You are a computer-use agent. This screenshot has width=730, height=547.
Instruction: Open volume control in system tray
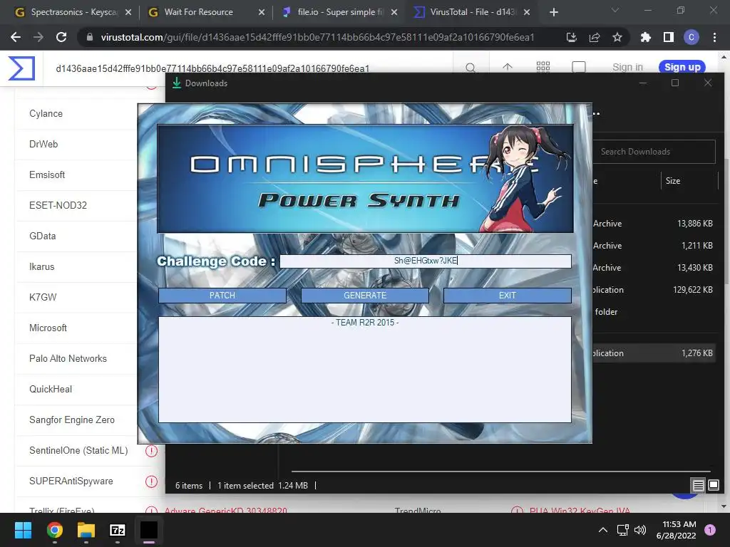click(640, 530)
